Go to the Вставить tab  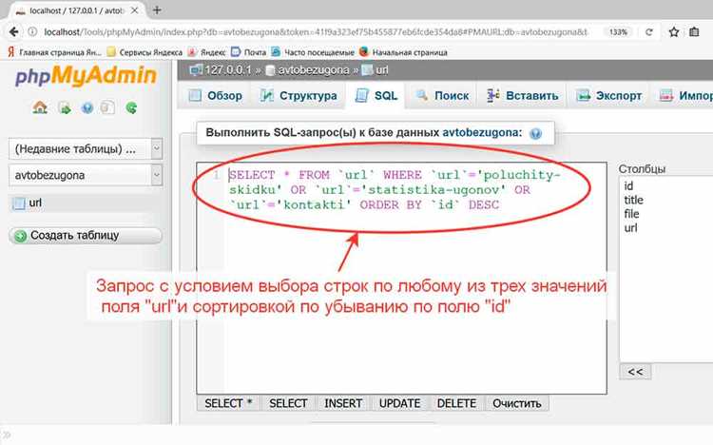[x=523, y=95]
